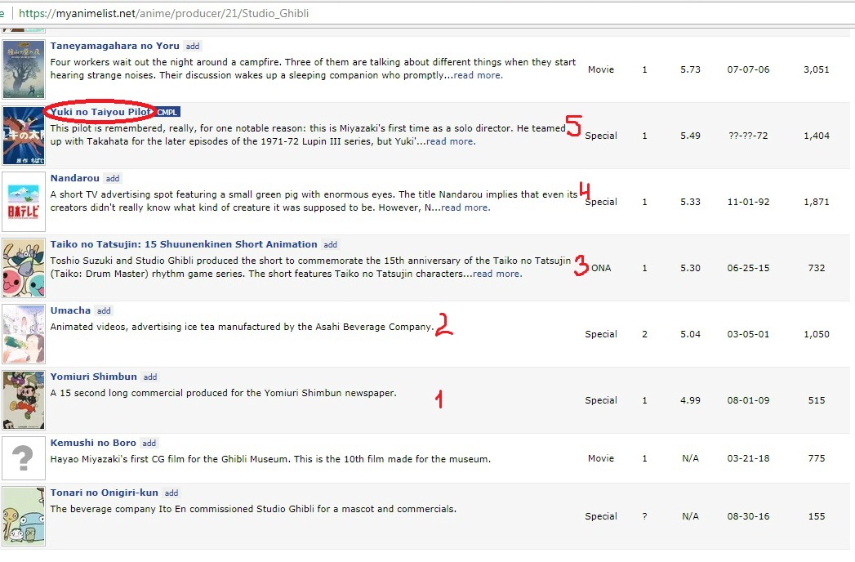
Task: Open Taiko no Tatsujin Short Animation link
Action: (184, 244)
